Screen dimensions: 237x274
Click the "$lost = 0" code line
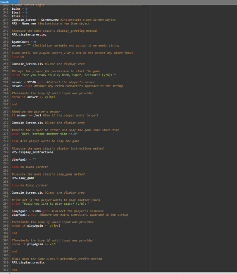pyautogui.click(x=19, y=12)
